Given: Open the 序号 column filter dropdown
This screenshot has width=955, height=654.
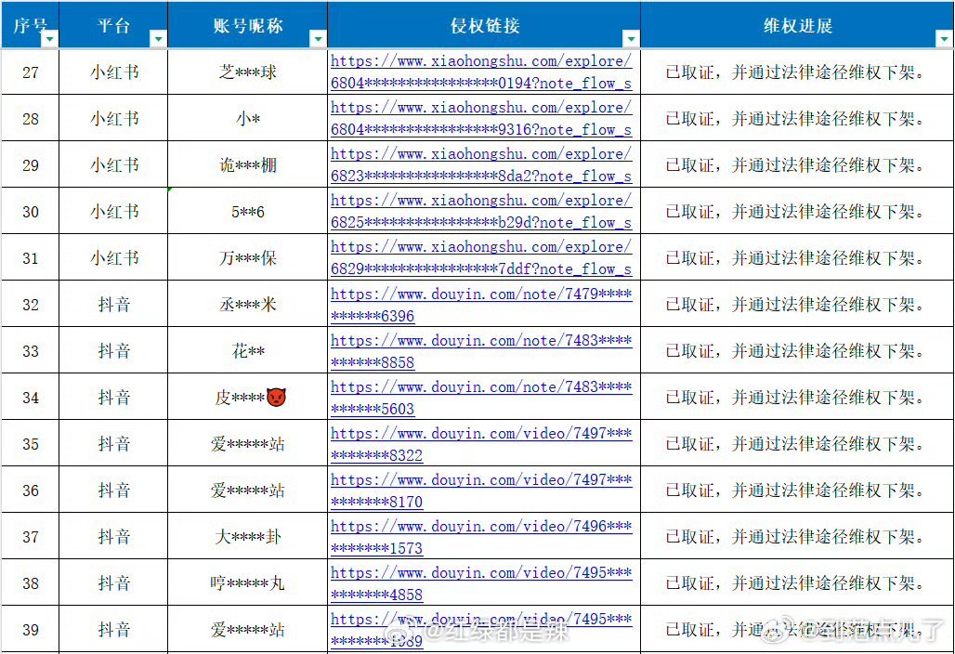Looking at the screenshot, I should point(49,39).
